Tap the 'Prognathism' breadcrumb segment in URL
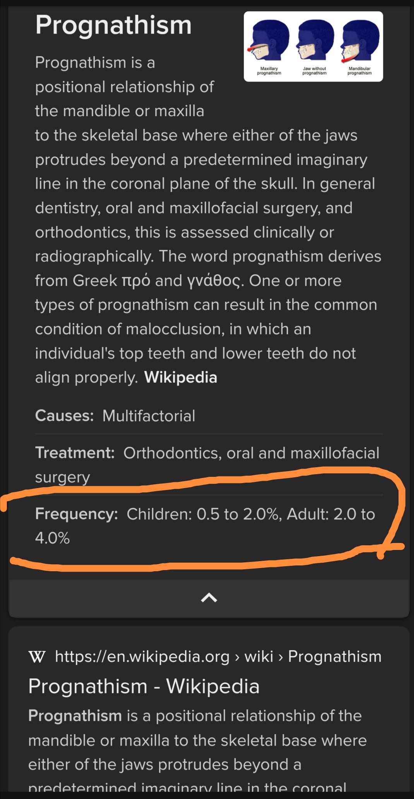The height and width of the screenshot is (799, 414). coord(335,657)
